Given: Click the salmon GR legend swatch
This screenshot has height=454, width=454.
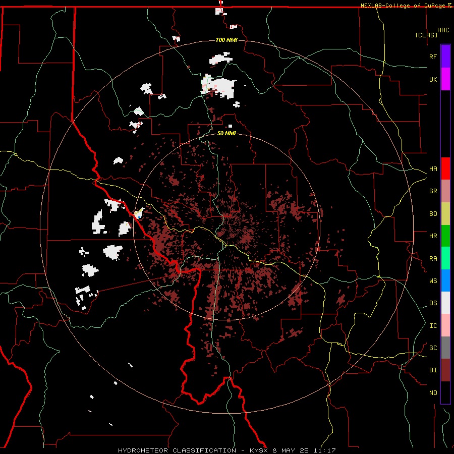Looking at the screenshot, I should coord(445,191).
